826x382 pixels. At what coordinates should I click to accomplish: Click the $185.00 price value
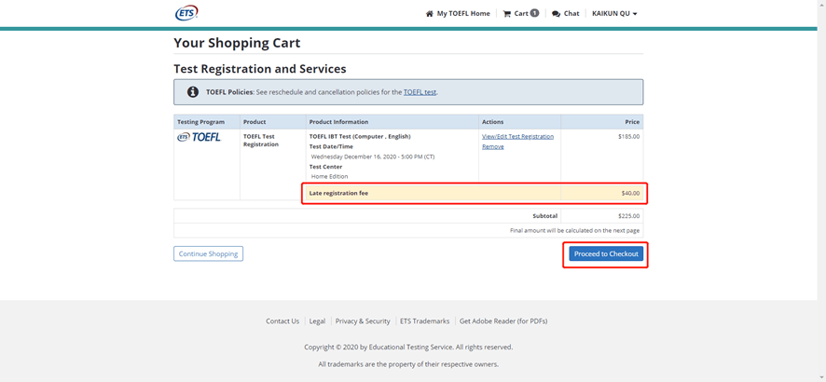coord(629,136)
